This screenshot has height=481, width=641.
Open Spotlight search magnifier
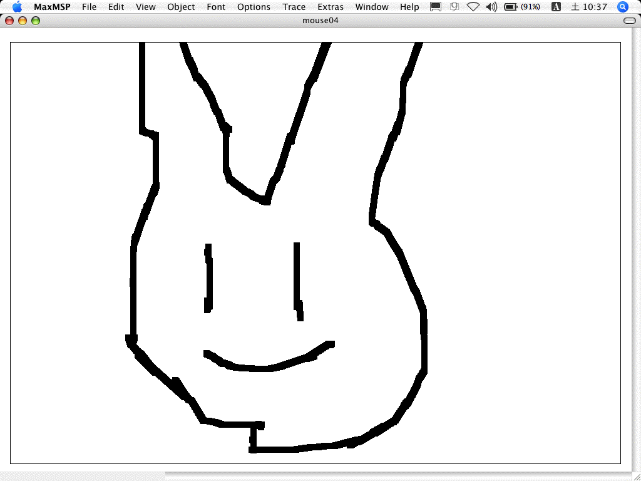[622, 6]
